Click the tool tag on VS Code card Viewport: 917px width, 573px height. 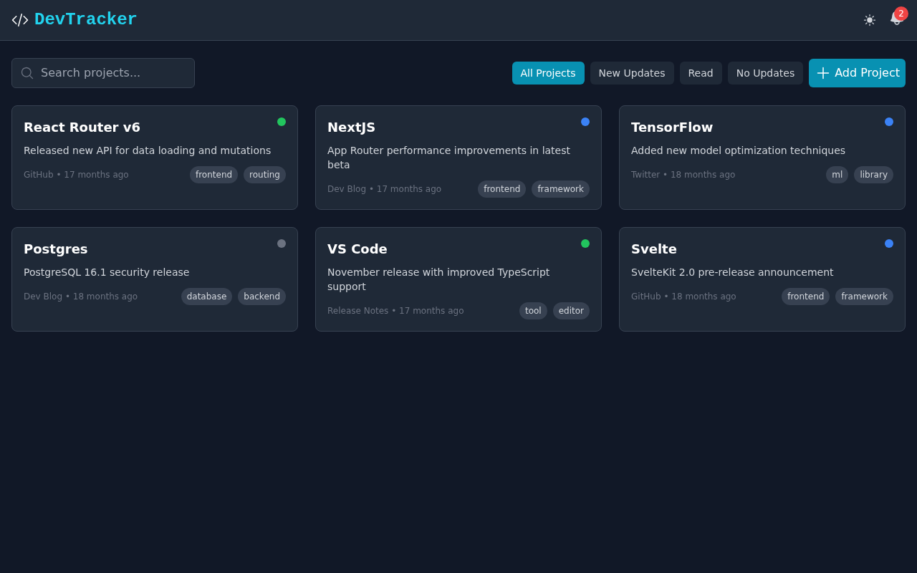click(533, 311)
